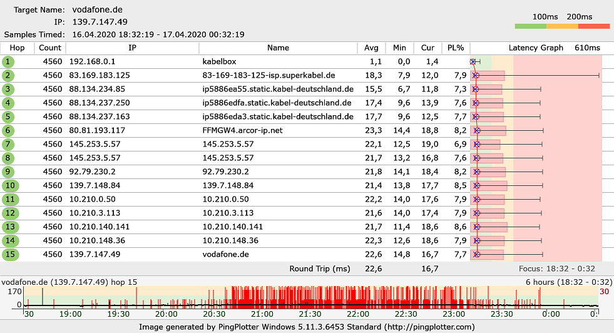Click the 23:00 timeline label
This screenshot has height=333, width=614.
coord(454,314)
